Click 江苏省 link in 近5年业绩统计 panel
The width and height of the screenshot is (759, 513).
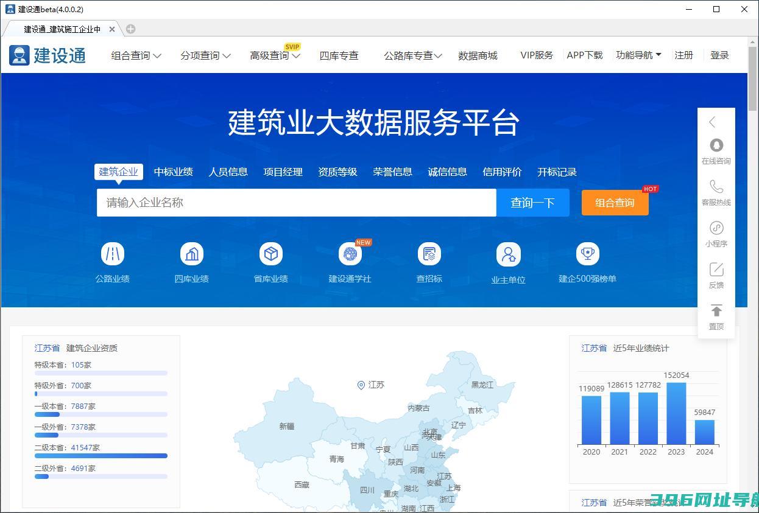pyautogui.click(x=594, y=348)
